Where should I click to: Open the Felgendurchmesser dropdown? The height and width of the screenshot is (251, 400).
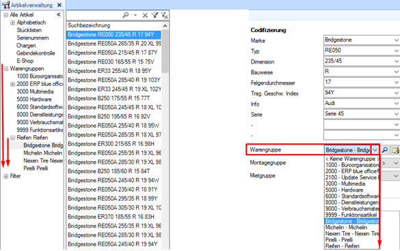click(396, 83)
